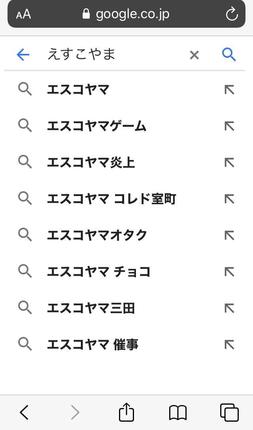The image size is (253, 430).
Task: Tap the magnifier icon beside エスコヤマ炎上
Action: [x=25, y=162]
